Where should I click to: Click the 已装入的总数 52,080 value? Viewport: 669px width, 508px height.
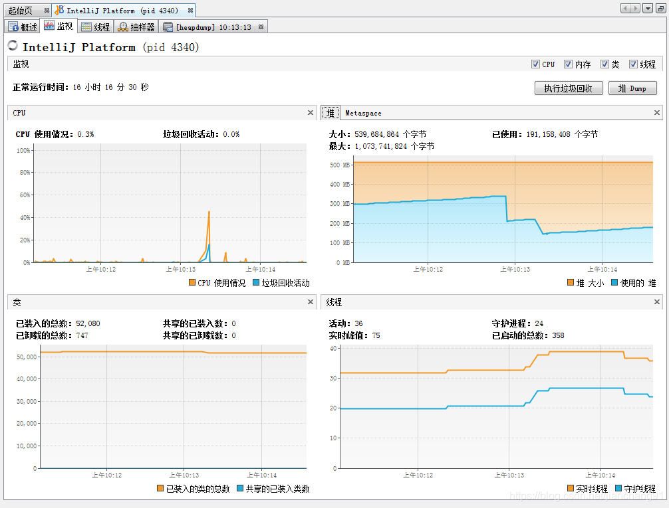click(x=88, y=323)
